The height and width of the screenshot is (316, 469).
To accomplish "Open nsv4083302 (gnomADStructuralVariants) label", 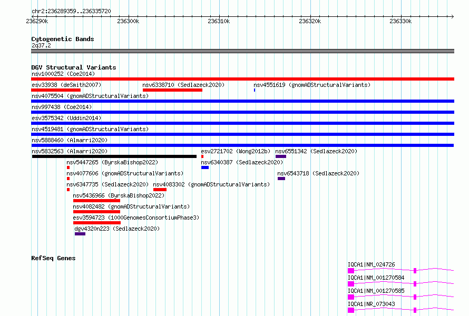I will [211, 184].
